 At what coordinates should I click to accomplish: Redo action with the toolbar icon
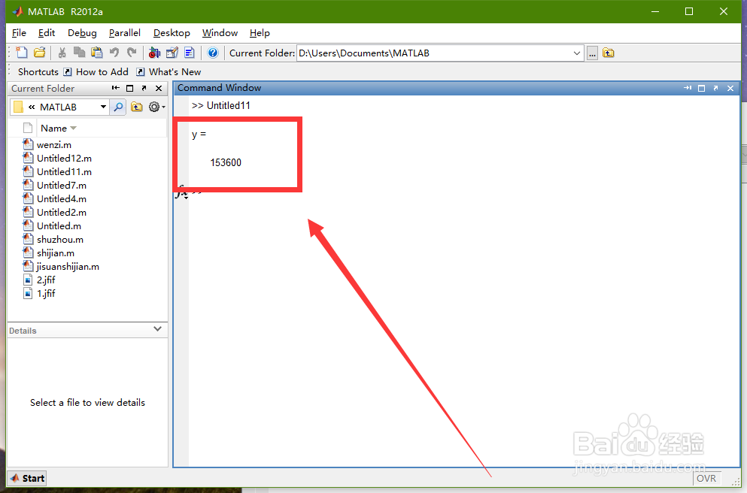[132, 53]
